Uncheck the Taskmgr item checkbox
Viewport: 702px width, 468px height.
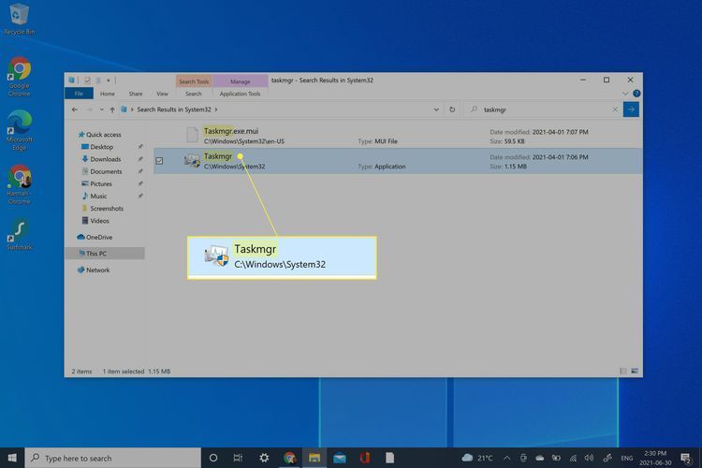[x=159, y=161]
